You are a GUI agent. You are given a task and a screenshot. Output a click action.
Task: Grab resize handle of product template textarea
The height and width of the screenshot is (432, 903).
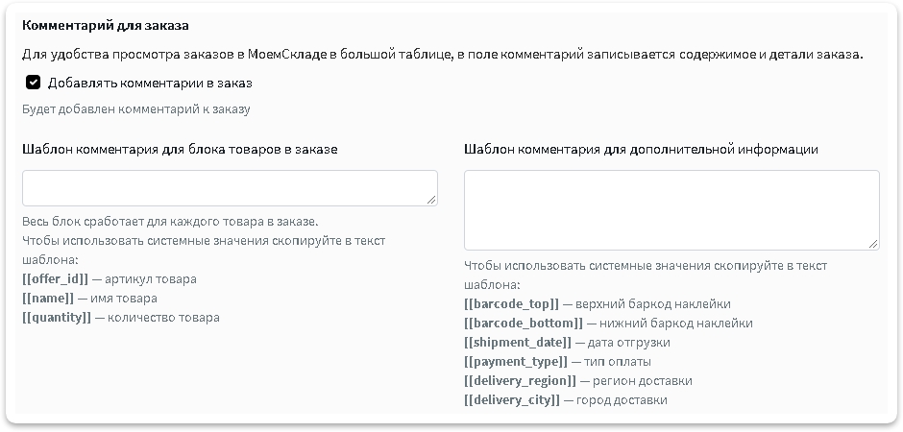(x=431, y=200)
